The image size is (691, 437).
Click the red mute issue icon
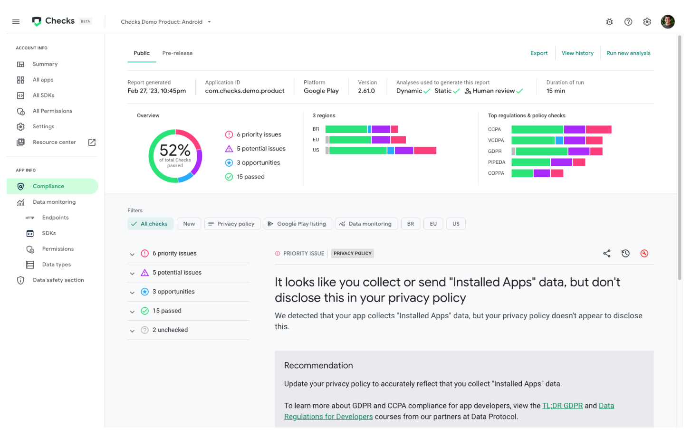click(x=644, y=254)
